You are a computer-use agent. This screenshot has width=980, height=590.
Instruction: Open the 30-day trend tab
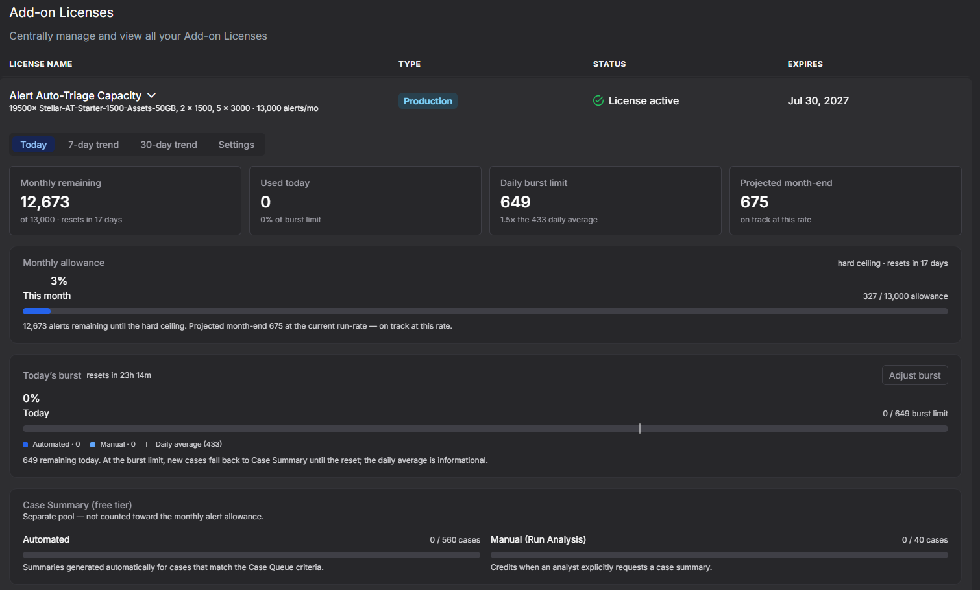pyautogui.click(x=169, y=145)
